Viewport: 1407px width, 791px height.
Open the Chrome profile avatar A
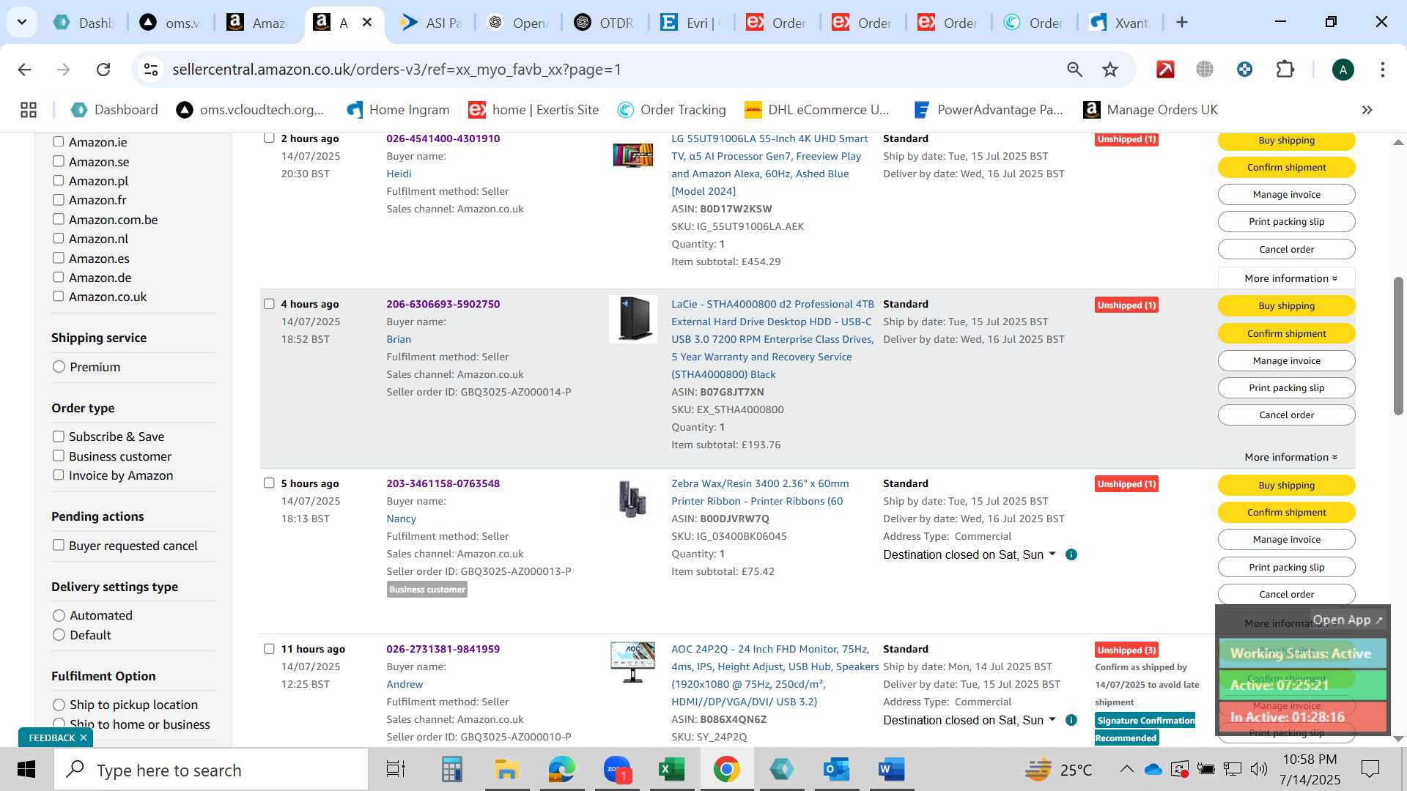pos(1343,70)
